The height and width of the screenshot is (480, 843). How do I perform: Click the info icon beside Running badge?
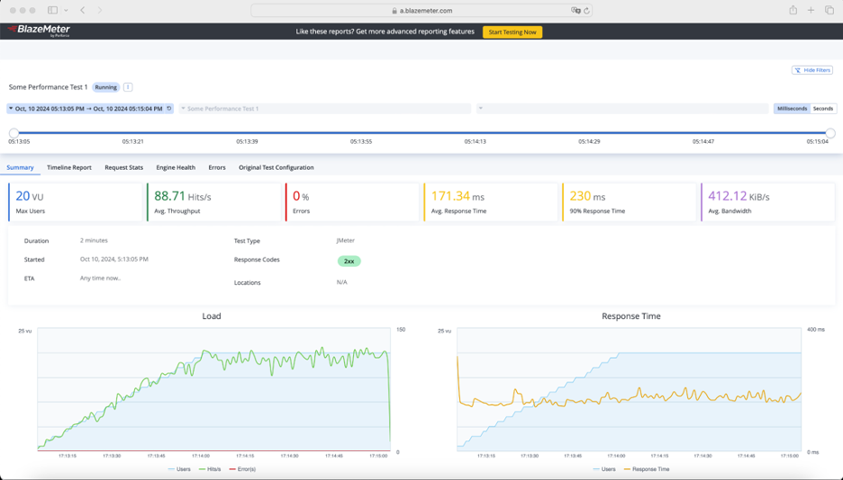coord(128,87)
